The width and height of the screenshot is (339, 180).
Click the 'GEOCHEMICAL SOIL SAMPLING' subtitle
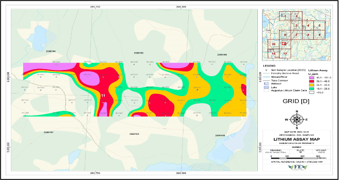[x=296, y=135]
